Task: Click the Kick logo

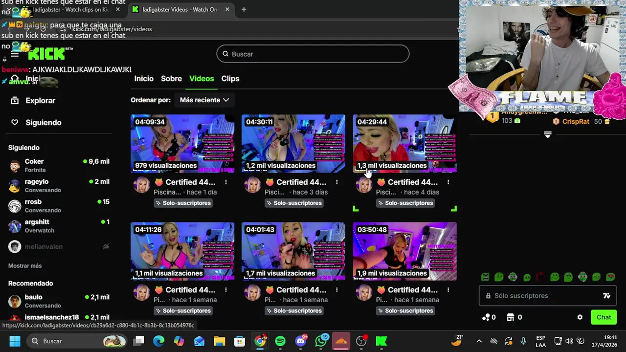Action: 46,53
